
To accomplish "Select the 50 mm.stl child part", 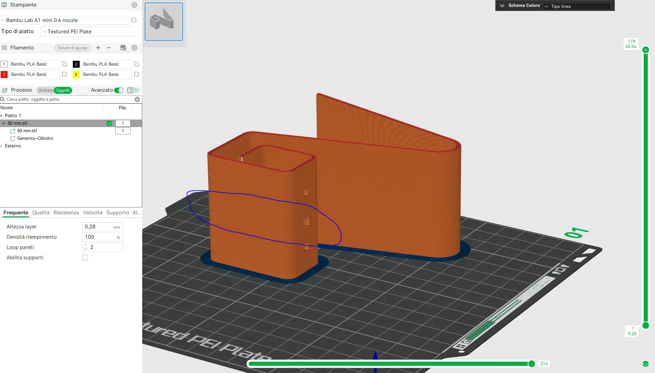I will [27, 131].
